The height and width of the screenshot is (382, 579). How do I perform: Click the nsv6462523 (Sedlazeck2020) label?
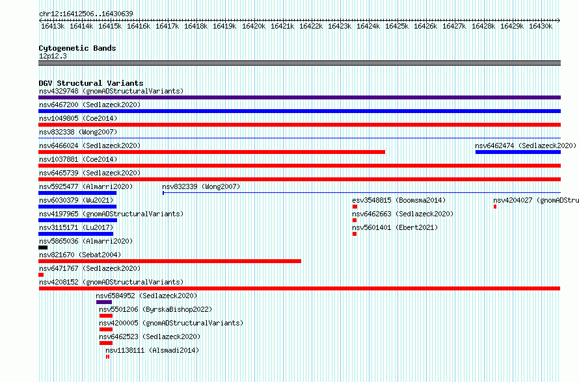[150, 337]
